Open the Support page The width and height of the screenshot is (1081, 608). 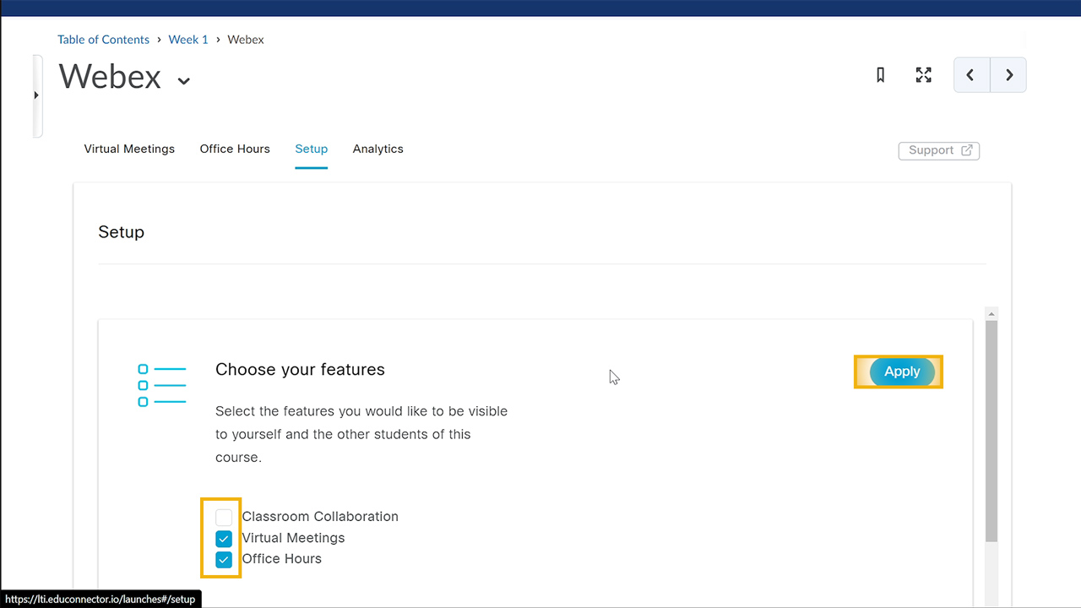932,149
